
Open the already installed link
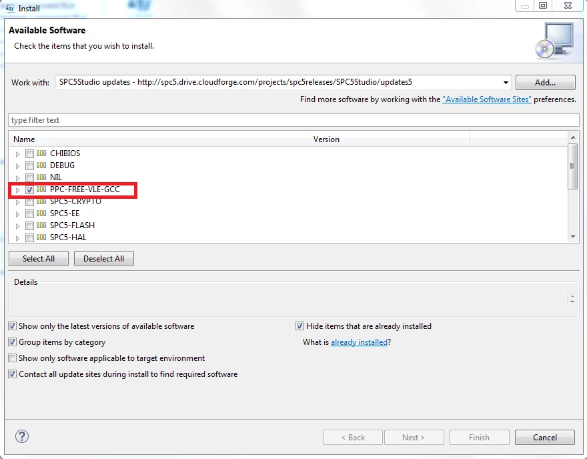[x=359, y=342]
